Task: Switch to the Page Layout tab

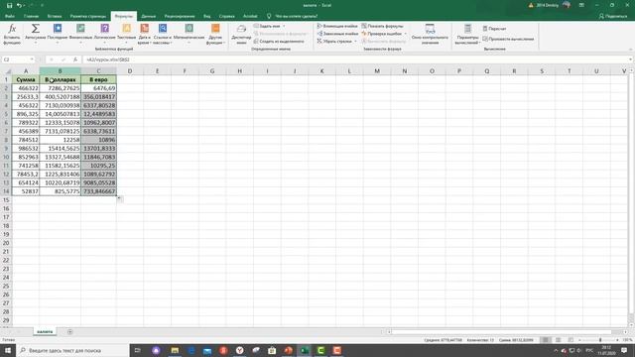Action: pyautogui.click(x=88, y=16)
